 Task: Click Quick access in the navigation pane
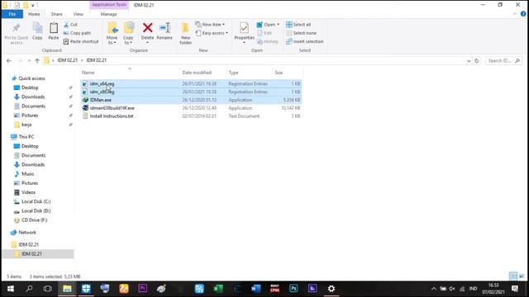tap(31, 78)
